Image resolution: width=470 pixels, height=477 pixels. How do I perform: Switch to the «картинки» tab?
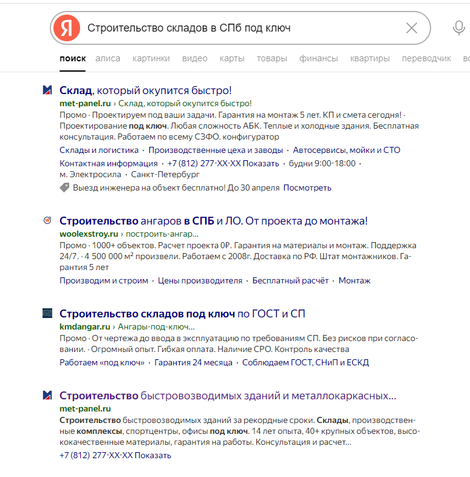151,58
